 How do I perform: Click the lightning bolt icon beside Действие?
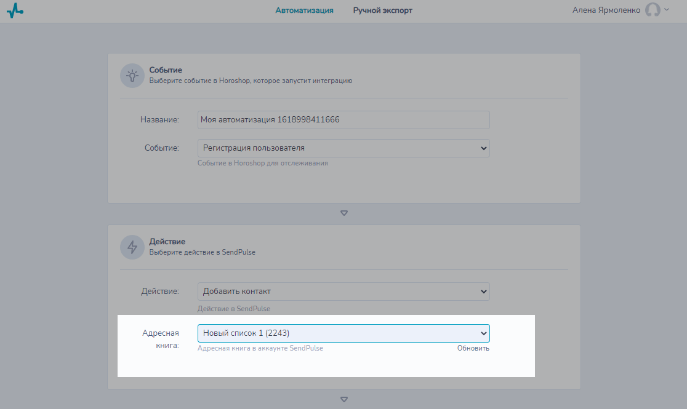pos(132,247)
